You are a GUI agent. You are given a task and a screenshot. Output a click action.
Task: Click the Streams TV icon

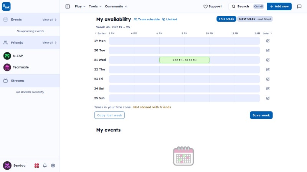pyautogui.click(x=5, y=81)
